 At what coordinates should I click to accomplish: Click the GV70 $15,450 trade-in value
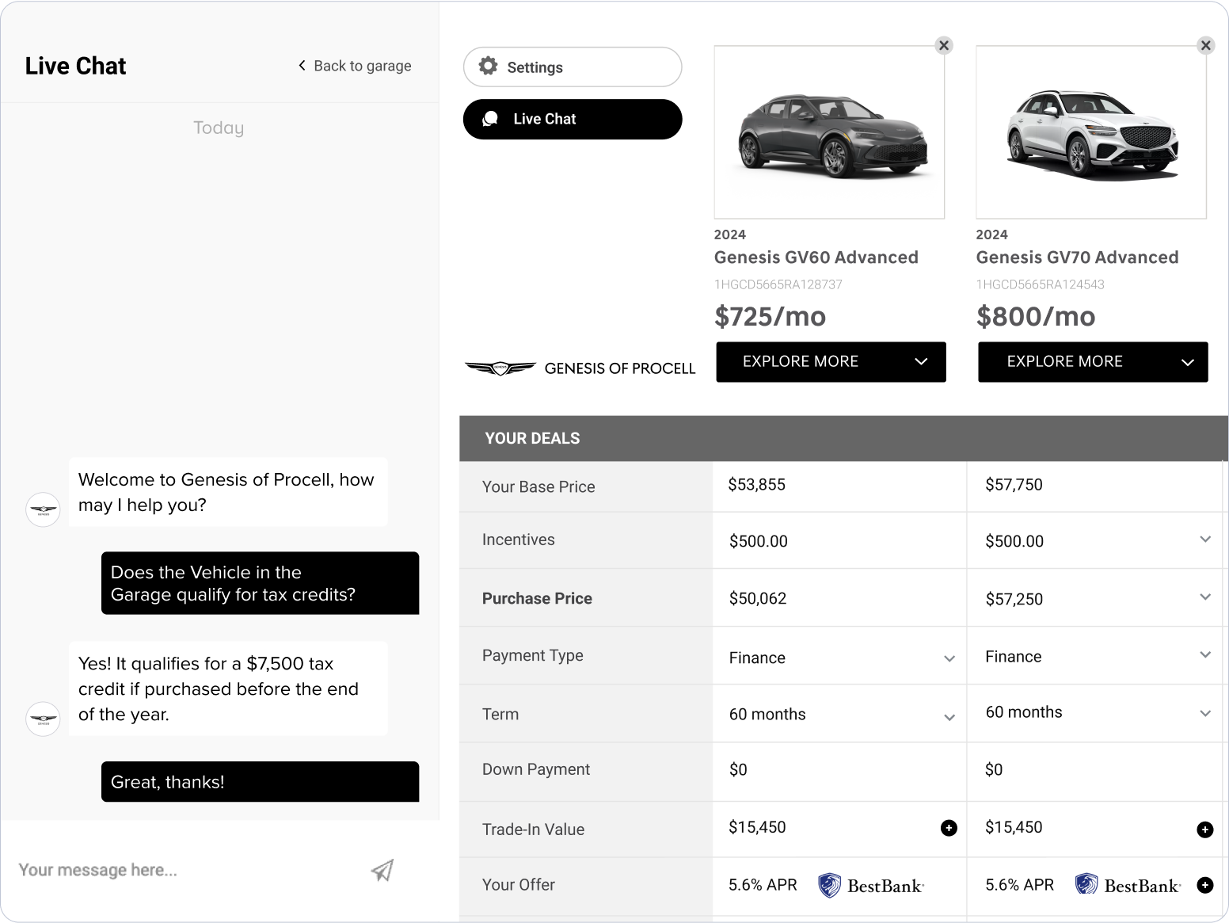[x=1014, y=827]
